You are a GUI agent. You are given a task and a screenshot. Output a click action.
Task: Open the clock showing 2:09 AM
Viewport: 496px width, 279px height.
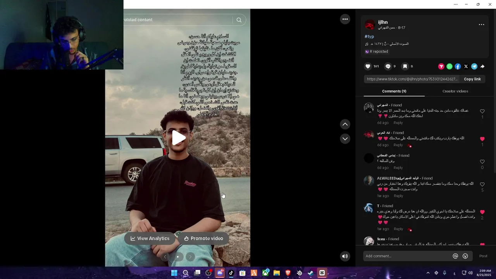[x=484, y=273]
